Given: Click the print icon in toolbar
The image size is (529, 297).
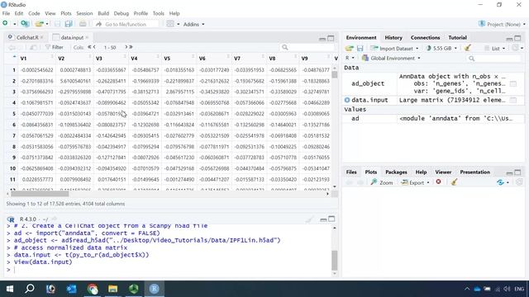Looking at the screenshot, I should click(x=83, y=24).
